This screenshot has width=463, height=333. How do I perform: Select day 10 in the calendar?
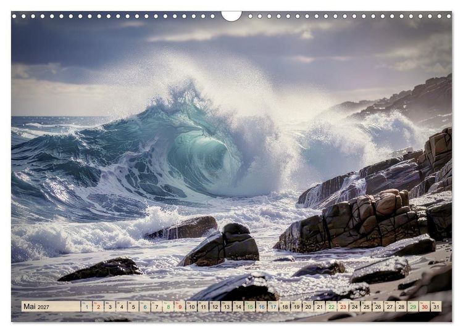point(191,306)
